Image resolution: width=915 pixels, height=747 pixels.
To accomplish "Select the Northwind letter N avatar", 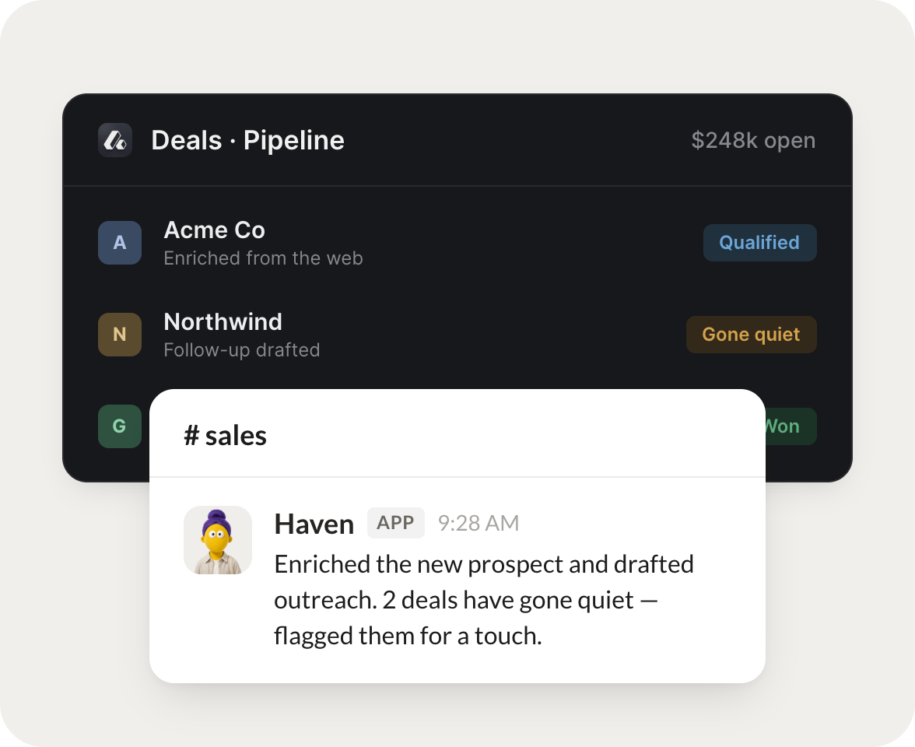I will tap(120, 335).
